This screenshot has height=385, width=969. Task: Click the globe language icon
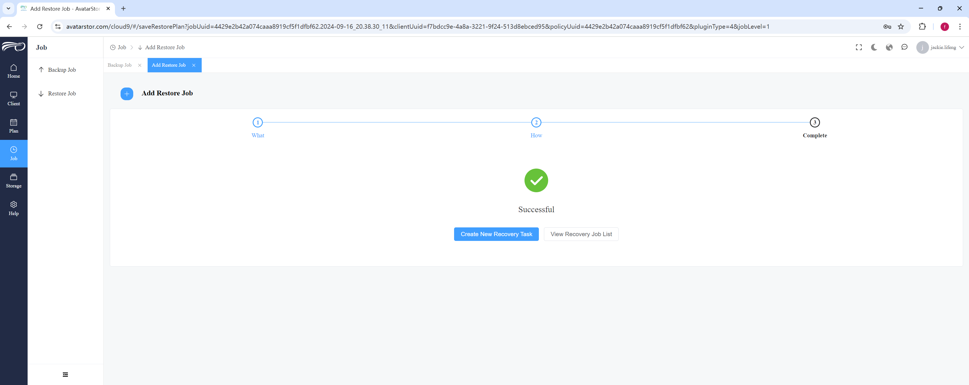[889, 47]
